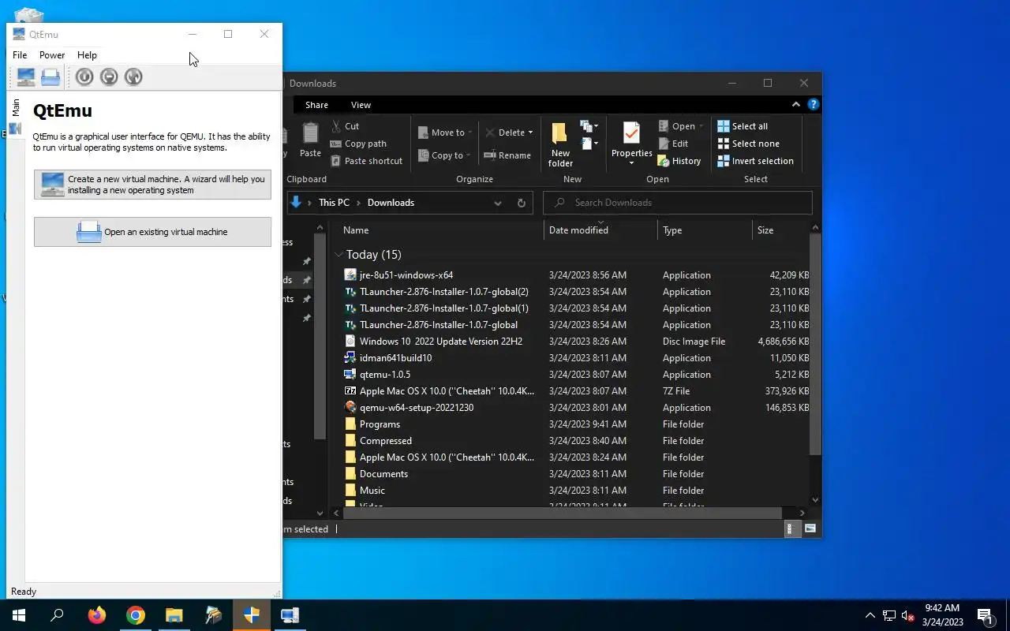Collapse the ribbon with the up chevron
The image size is (1010, 631).
[x=795, y=104]
